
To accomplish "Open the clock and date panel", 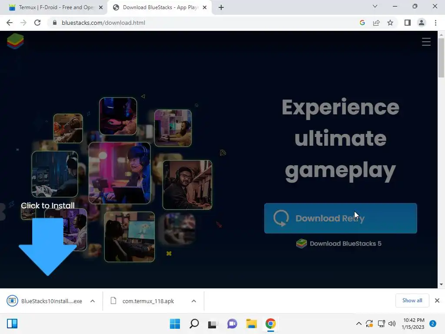I will [x=414, y=324].
